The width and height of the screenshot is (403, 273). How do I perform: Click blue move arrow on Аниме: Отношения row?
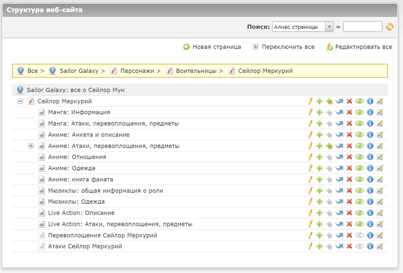point(339,157)
